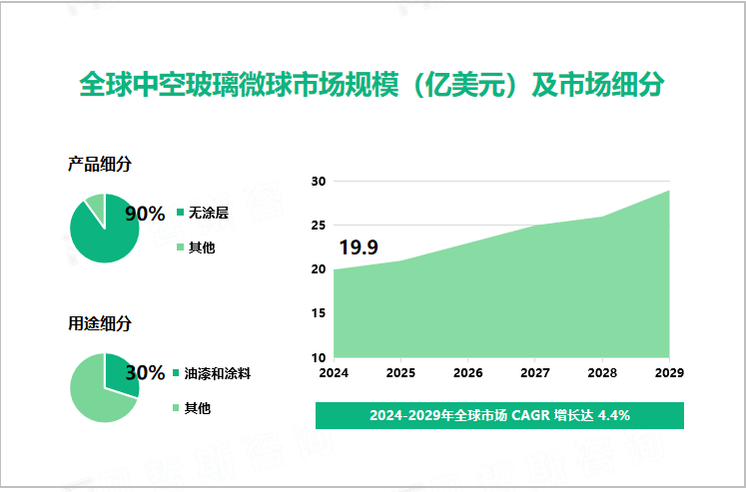The image size is (746, 492).
Task: Click the 无涂层 legend color swatch
Action: click(x=180, y=213)
